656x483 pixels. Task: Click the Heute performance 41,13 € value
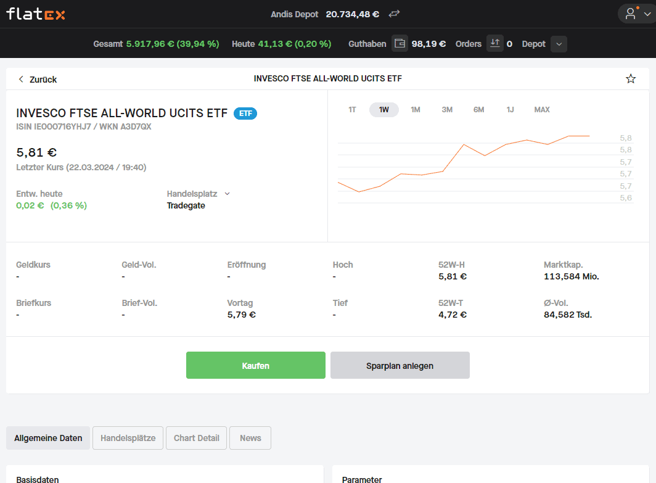click(295, 44)
